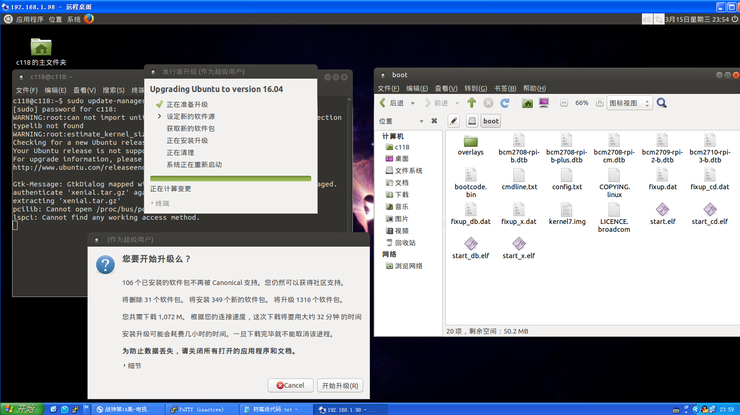Click 后退 back button
This screenshot has height=415, width=740.
(x=392, y=103)
